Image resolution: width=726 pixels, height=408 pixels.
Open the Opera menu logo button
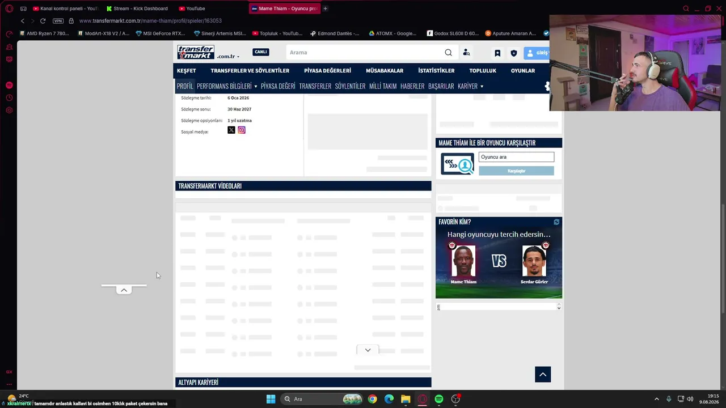click(x=9, y=8)
